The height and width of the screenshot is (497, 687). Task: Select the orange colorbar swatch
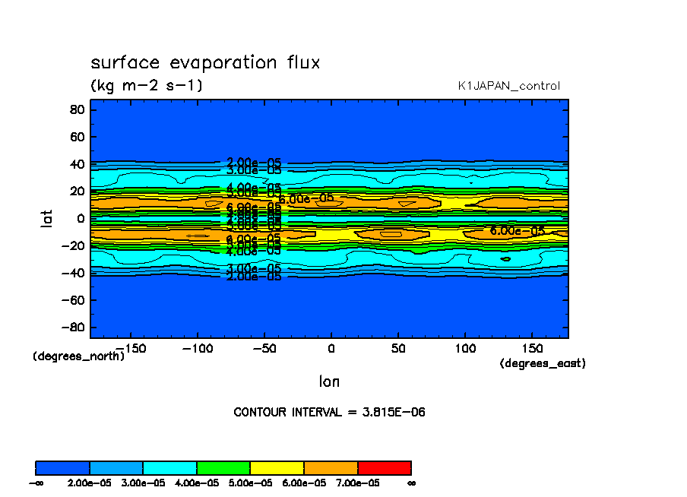(331, 467)
